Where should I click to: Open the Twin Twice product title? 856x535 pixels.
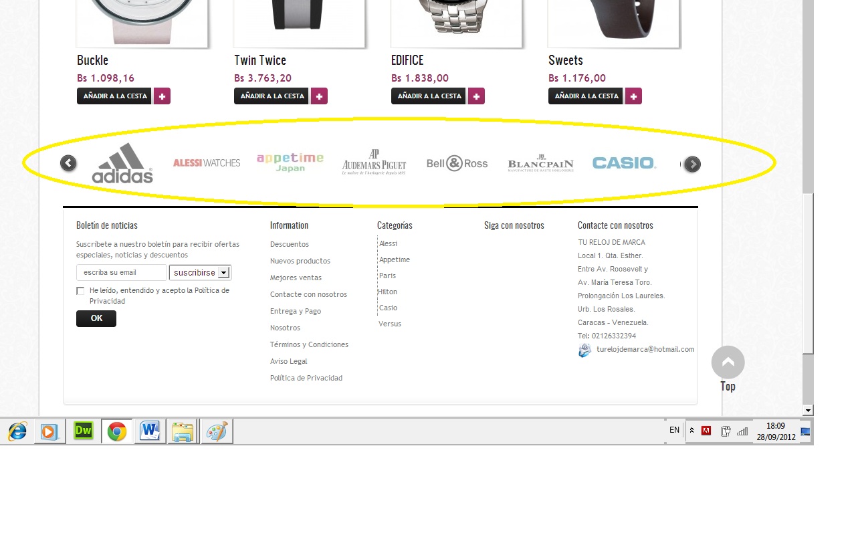(260, 60)
